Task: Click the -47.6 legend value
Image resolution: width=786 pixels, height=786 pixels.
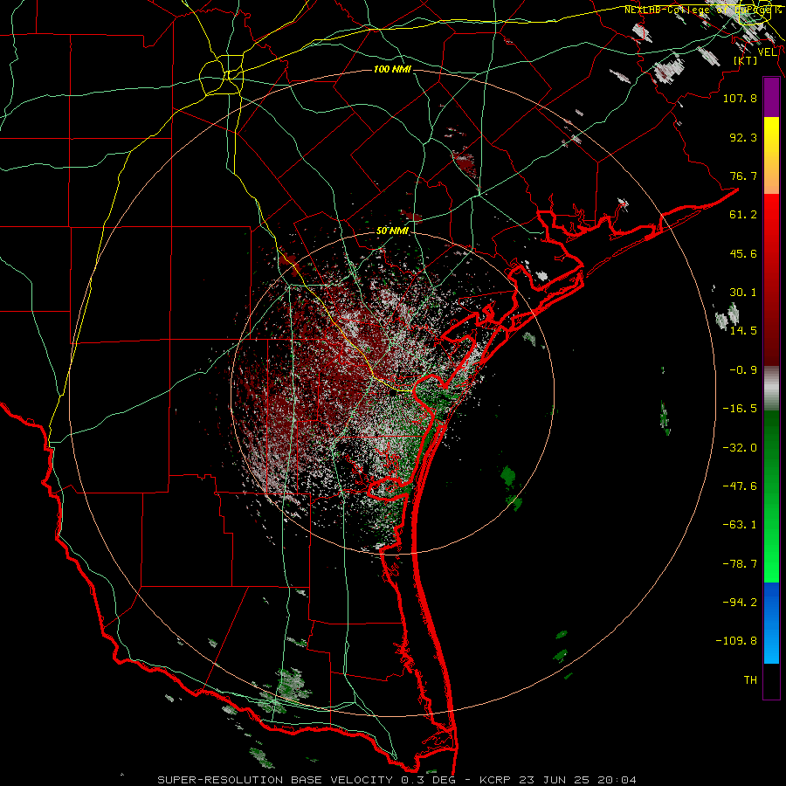Action: (740, 486)
